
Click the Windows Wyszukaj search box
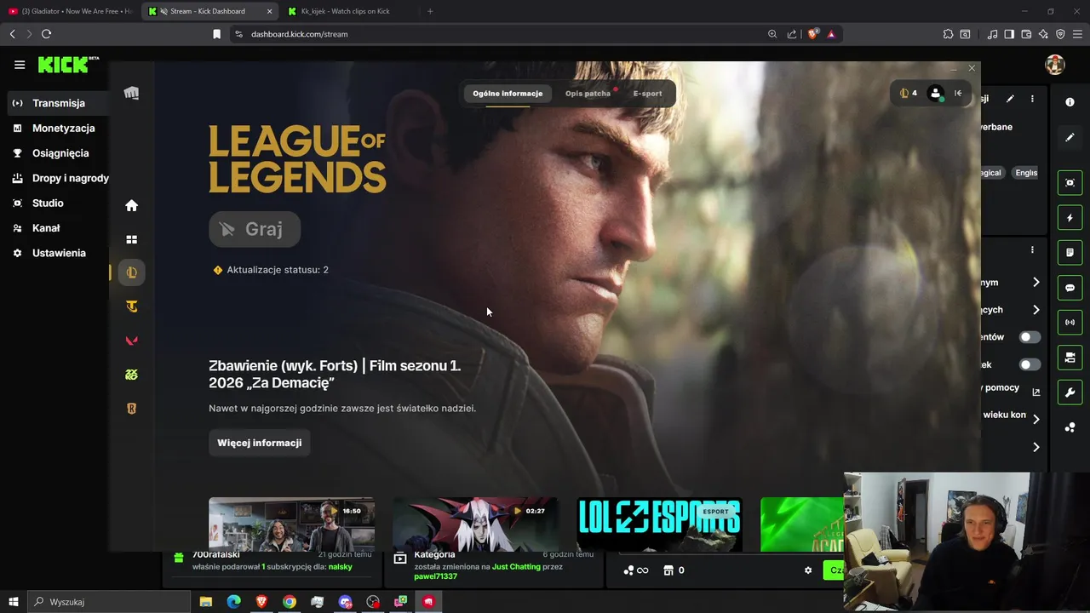click(x=108, y=602)
